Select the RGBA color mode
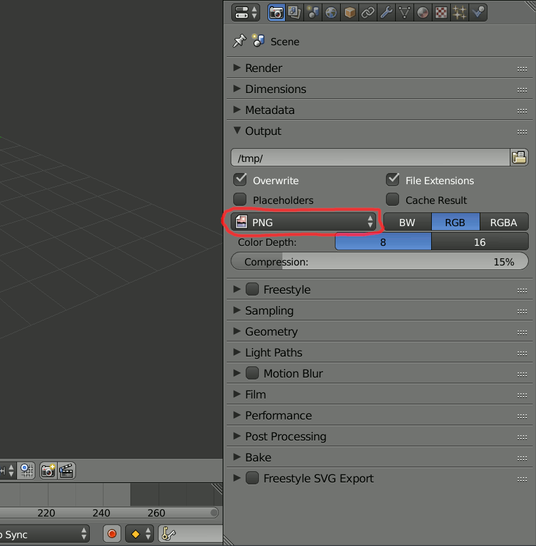Image resolution: width=536 pixels, height=546 pixels. click(504, 222)
